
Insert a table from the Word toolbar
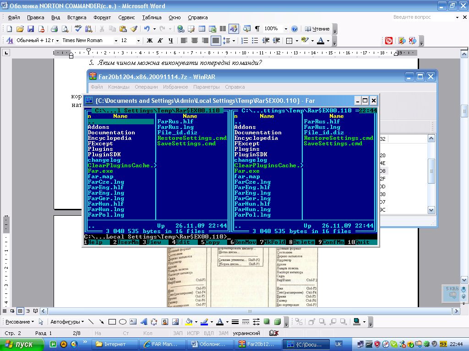pos(202,29)
